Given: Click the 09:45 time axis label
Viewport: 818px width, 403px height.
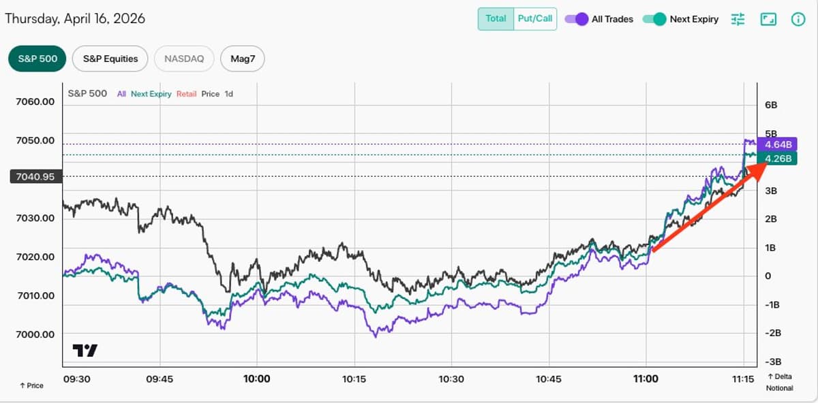Looking at the screenshot, I should point(160,378).
